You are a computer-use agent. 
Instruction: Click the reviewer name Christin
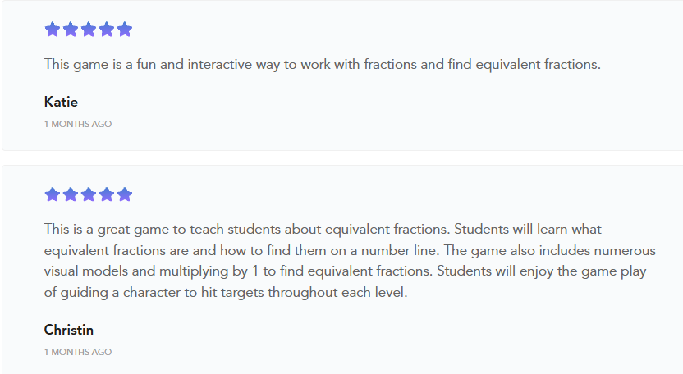click(x=69, y=330)
